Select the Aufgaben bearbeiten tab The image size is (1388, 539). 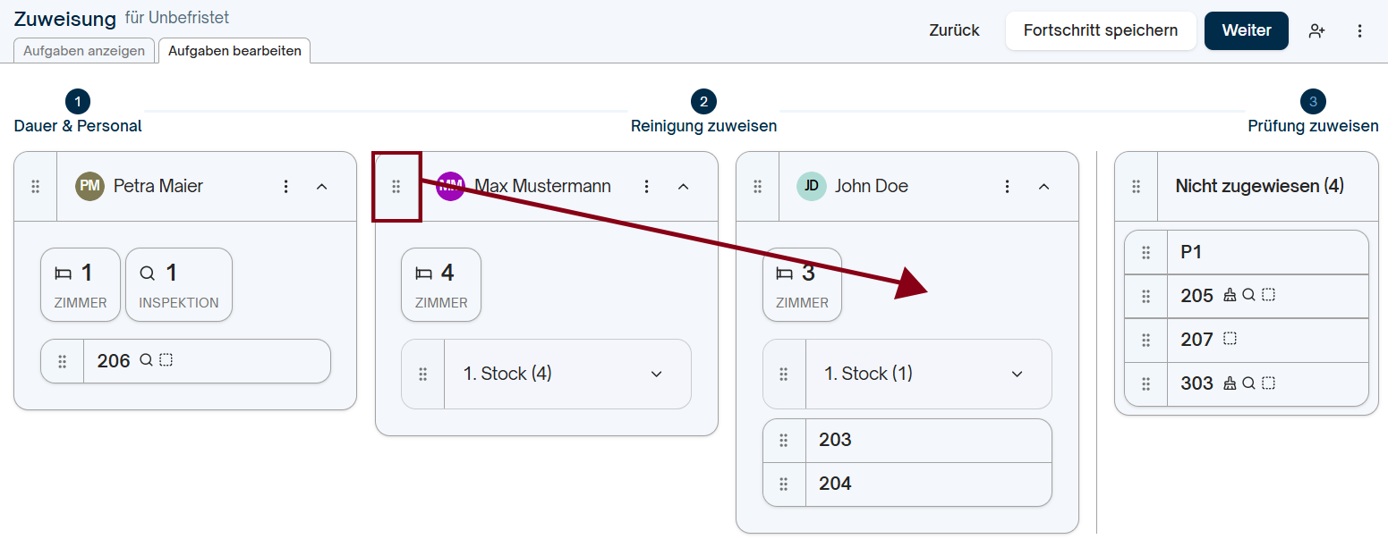tap(234, 51)
